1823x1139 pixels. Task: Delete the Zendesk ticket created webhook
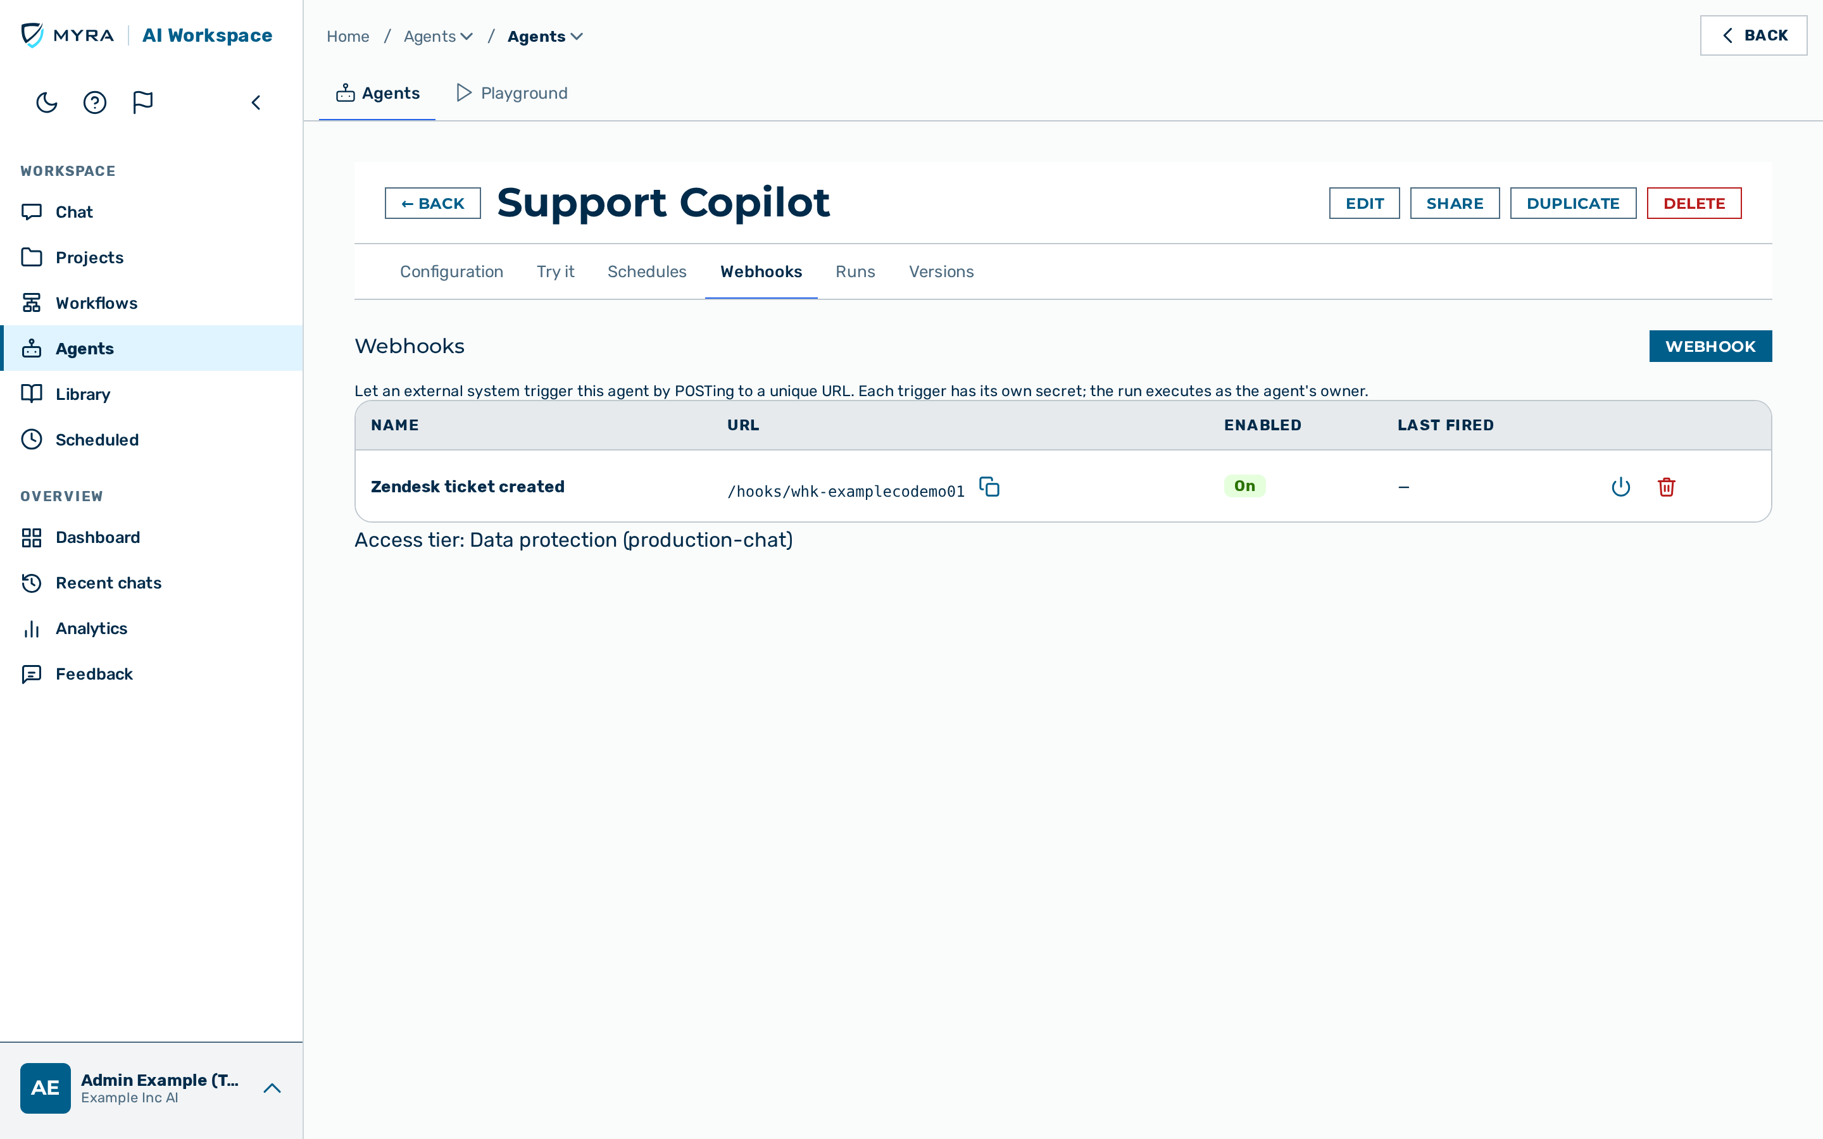[1666, 487]
